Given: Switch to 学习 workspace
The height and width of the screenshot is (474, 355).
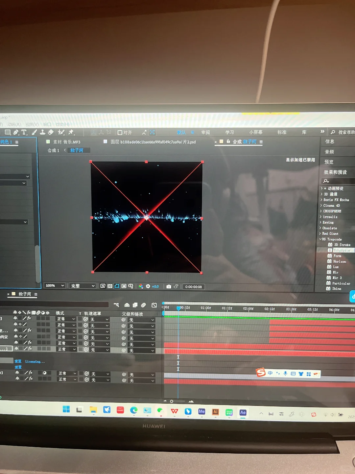Looking at the screenshot, I should [x=229, y=132].
